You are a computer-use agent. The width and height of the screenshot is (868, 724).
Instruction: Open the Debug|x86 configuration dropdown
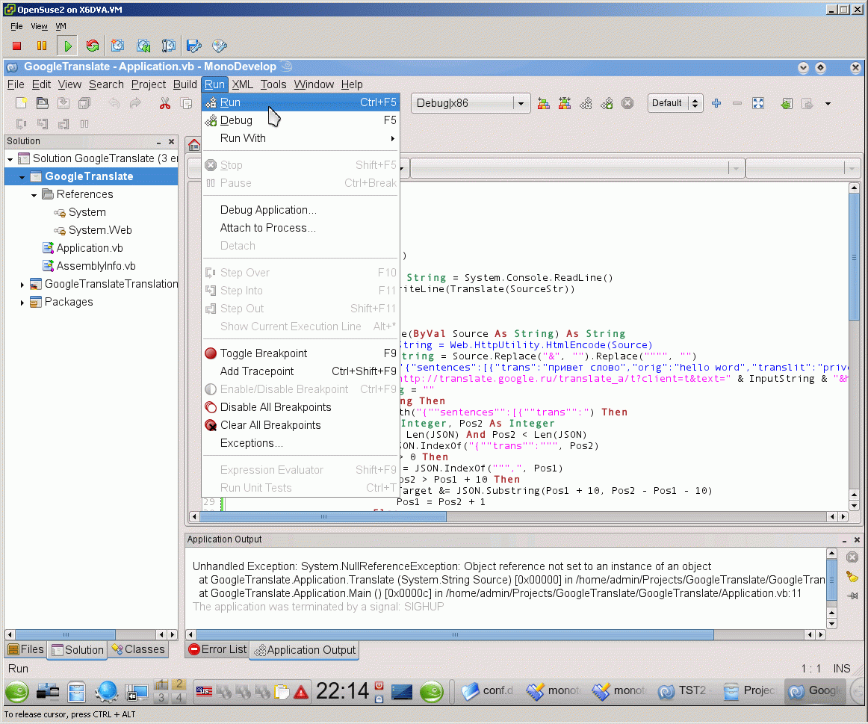[471, 104]
